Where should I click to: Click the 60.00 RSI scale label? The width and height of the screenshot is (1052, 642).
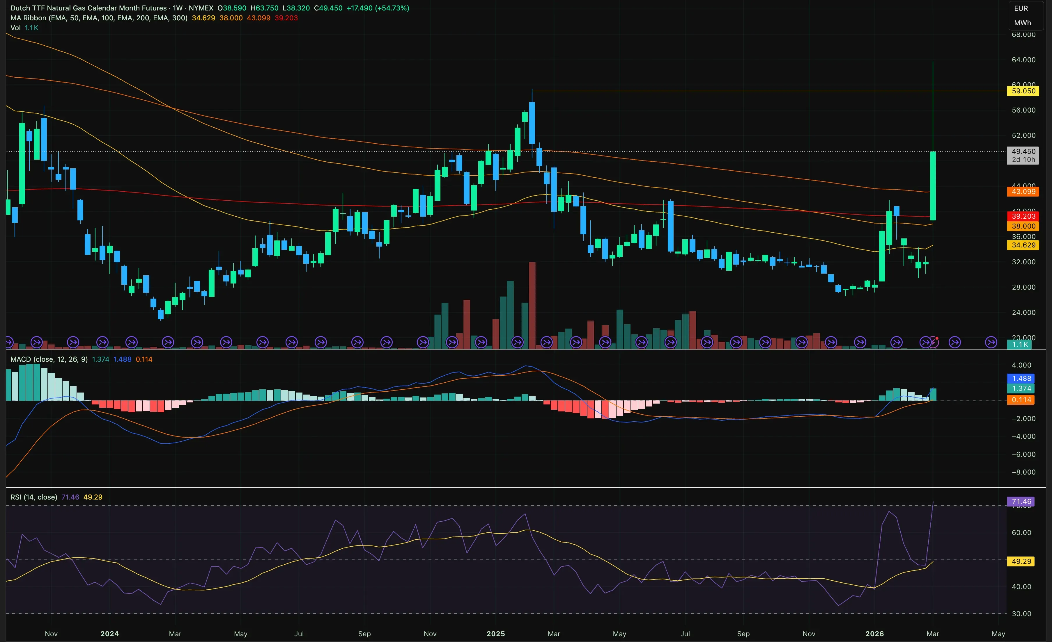click(1021, 532)
